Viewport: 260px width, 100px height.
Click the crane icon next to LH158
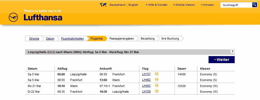(157, 91)
